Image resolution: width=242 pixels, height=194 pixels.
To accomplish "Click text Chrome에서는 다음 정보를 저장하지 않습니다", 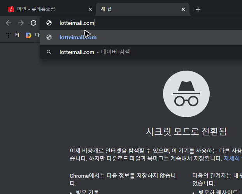I will coord(123,179).
